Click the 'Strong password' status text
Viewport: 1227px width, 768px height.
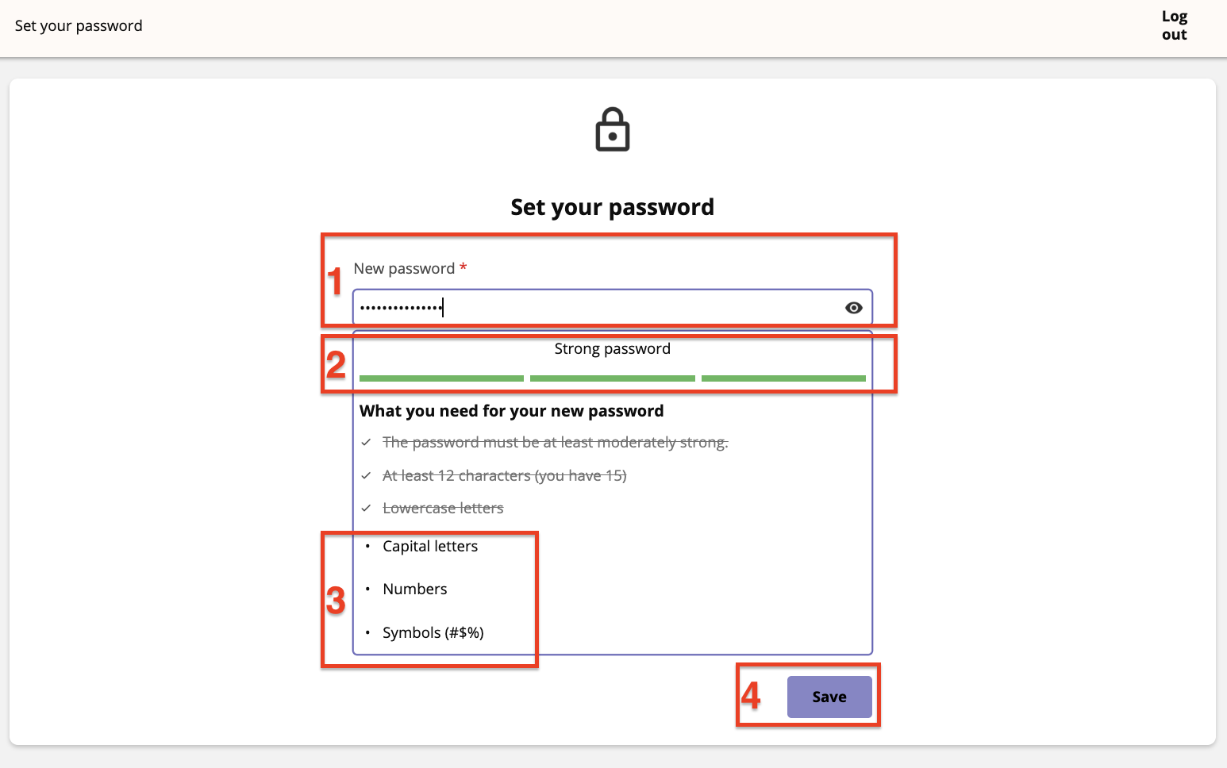[613, 349]
